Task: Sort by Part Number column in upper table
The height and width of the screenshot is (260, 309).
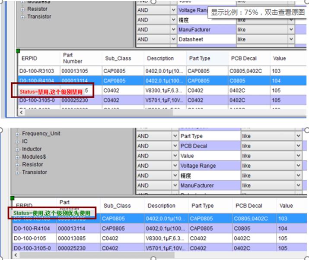Action: tap(81, 58)
